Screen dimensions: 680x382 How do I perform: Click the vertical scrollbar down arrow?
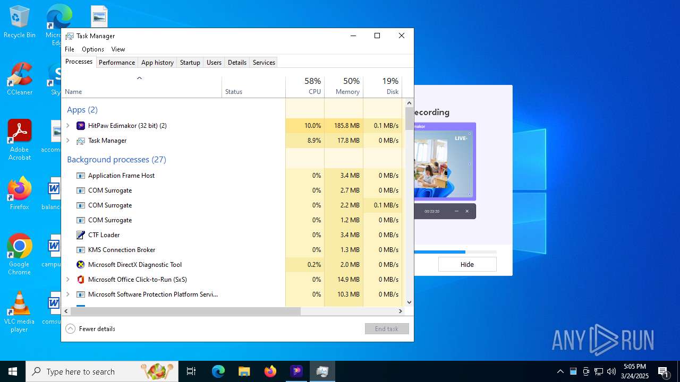[409, 302]
